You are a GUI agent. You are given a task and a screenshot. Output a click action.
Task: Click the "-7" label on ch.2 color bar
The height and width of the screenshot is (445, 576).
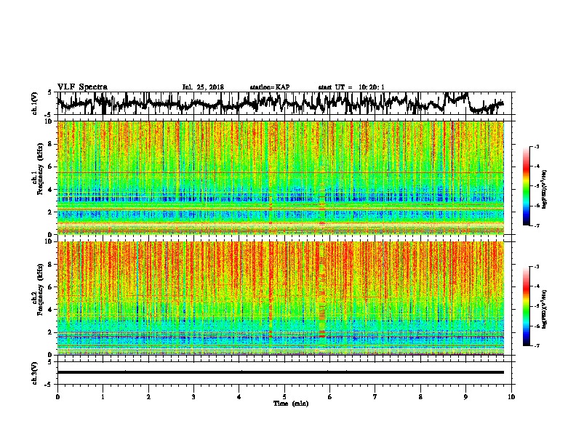pos(537,346)
